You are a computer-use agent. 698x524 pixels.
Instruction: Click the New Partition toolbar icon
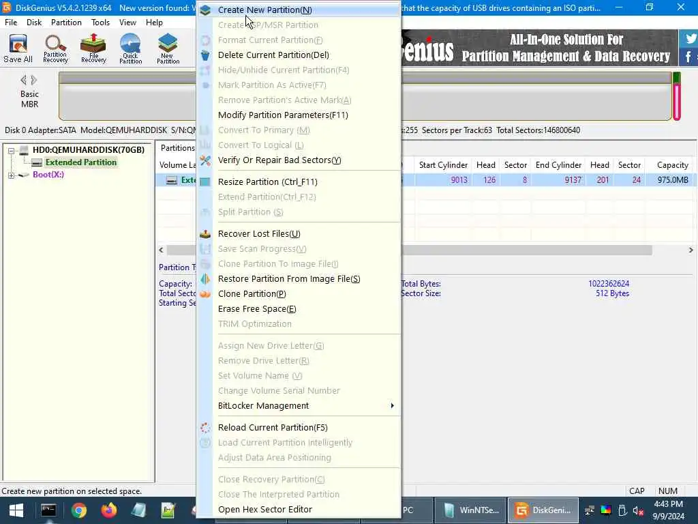[168, 48]
